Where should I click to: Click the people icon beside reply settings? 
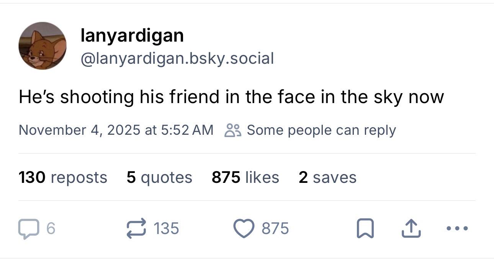(232, 130)
